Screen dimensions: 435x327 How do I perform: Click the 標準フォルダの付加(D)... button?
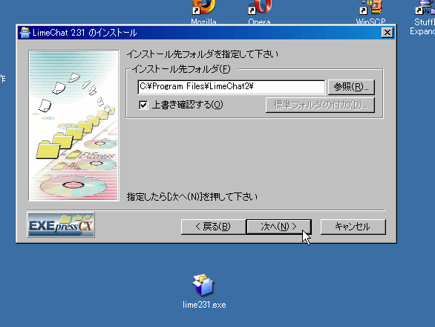[320, 105]
